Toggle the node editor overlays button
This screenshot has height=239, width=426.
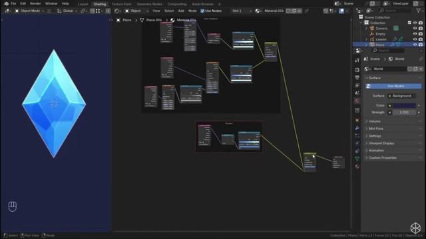pos(341,11)
